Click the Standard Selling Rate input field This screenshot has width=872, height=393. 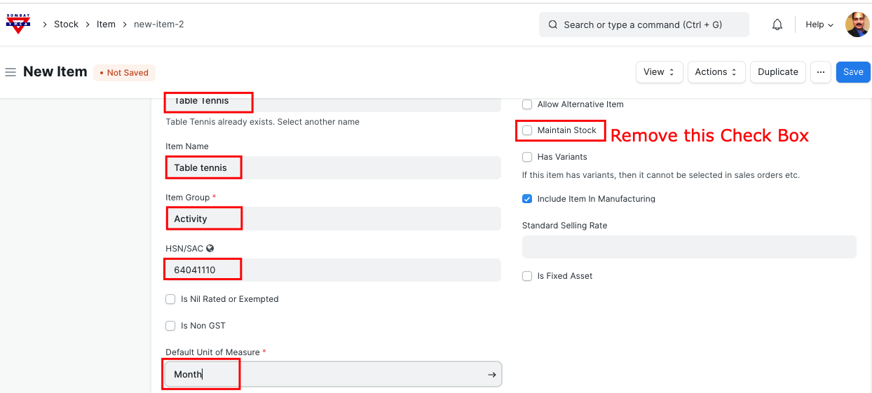pyautogui.click(x=688, y=247)
